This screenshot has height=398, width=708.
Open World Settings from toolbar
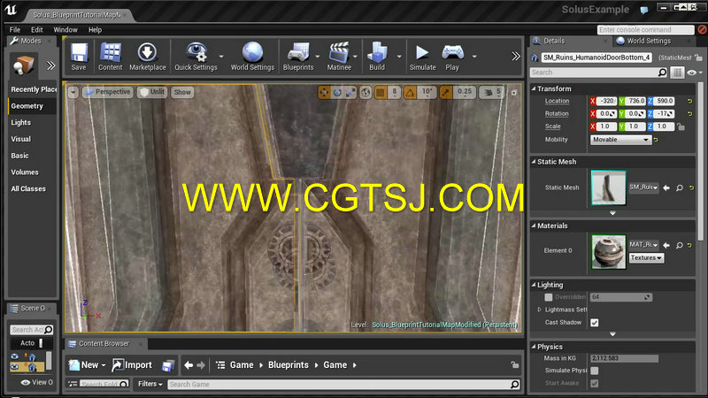click(x=252, y=57)
